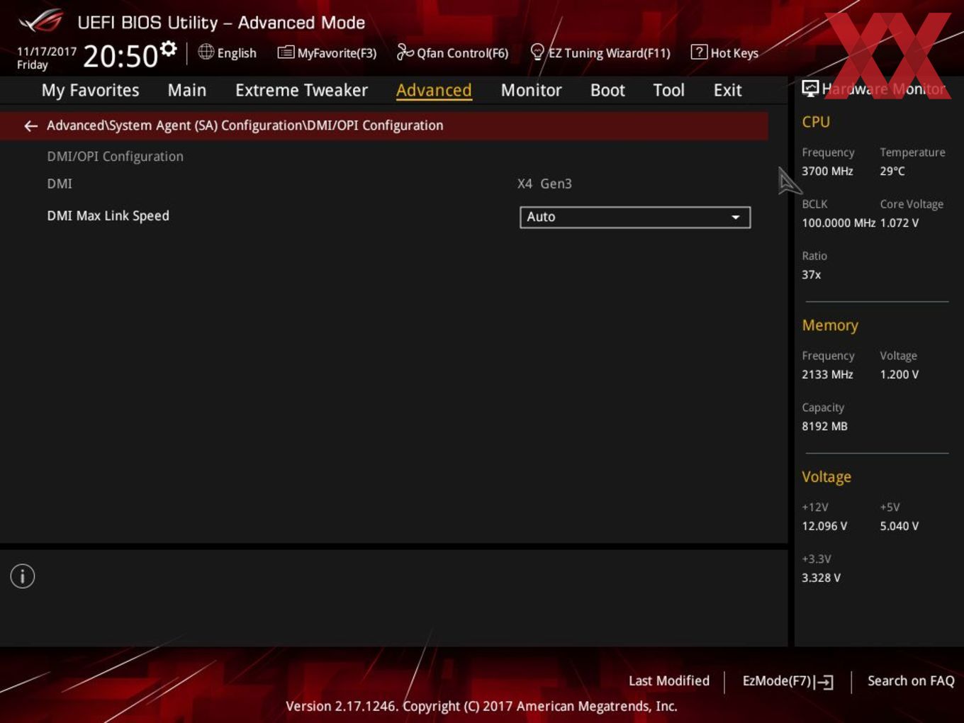
Task: Go to the Boot tab
Action: (x=607, y=90)
